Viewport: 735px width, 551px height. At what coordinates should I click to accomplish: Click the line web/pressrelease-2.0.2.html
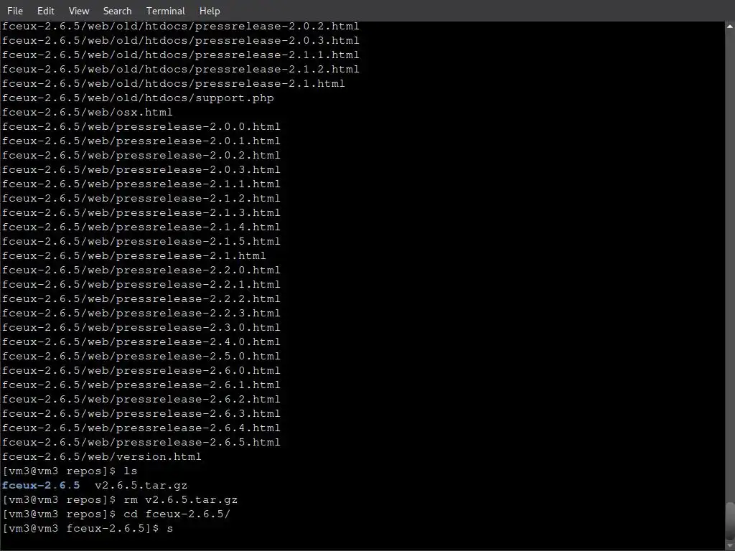(x=141, y=156)
